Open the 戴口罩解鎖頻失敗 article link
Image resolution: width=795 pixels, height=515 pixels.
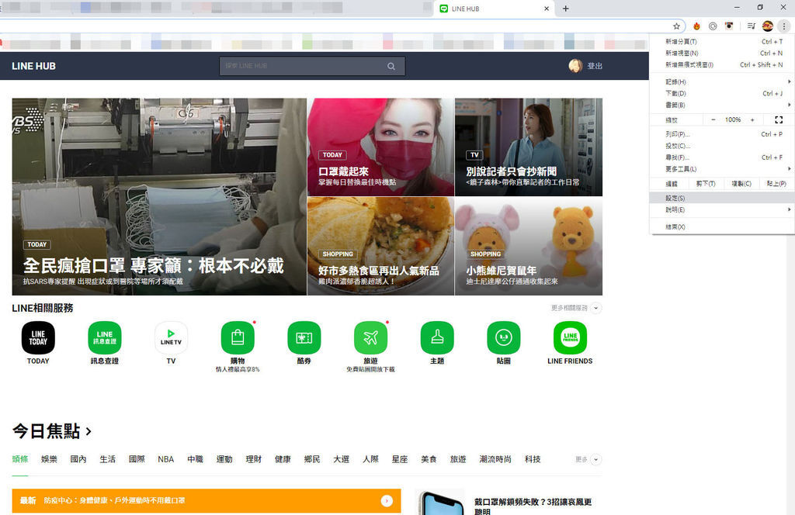click(533, 506)
